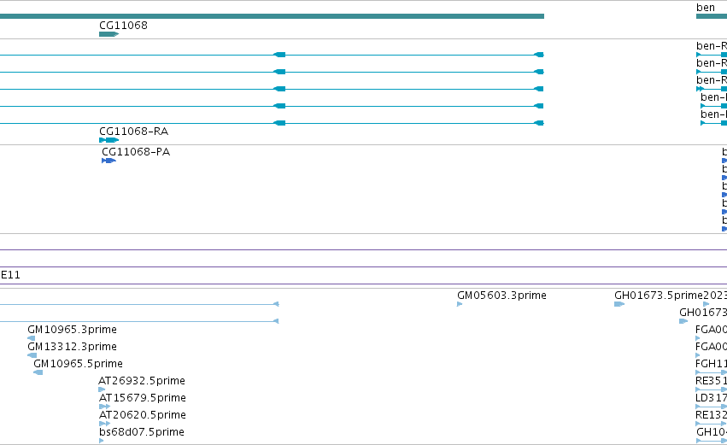Click the AT26932.5prime EST label

(142, 381)
